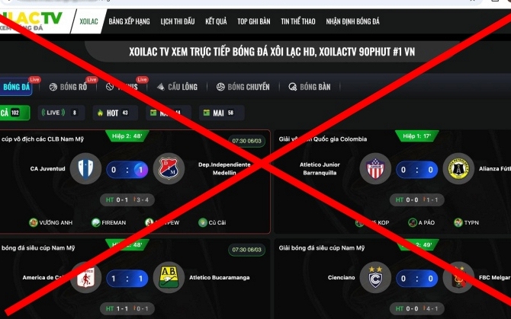Open the CẦU LÔNG sport tab
The height and width of the screenshot is (319, 511).
pos(177,87)
